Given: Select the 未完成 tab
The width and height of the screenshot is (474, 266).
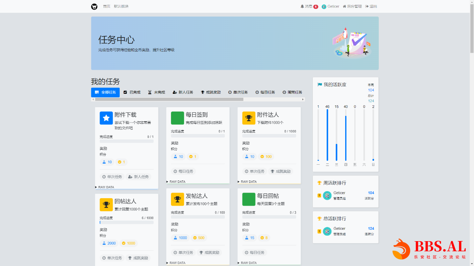Looking at the screenshot, I should point(156,92).
